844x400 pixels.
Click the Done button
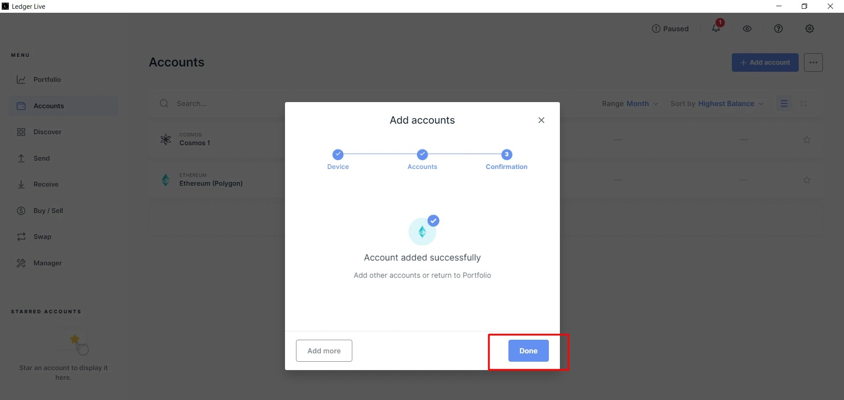tap(528, 351)
